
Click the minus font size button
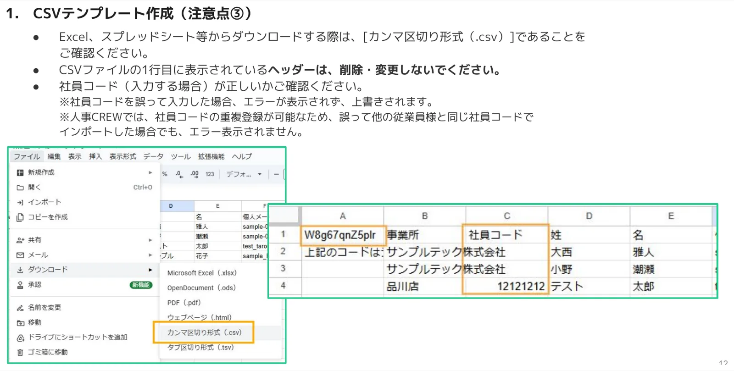[x=276, y=174]
